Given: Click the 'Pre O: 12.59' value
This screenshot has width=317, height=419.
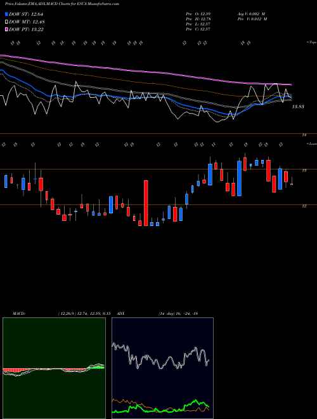Looking at the screenshot, I should 198,14.
